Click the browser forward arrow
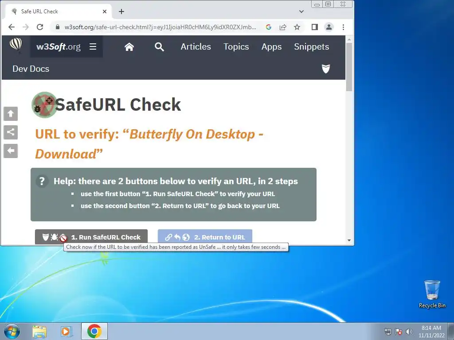 (26, 27)
